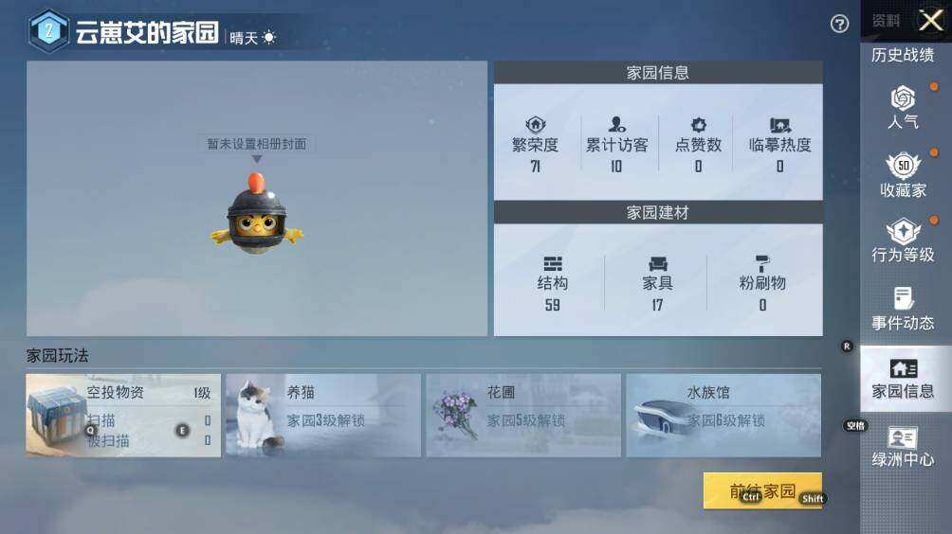Click the 前往家园 yellow button
This screenshot has height=534, width=952.
point(762,490)
